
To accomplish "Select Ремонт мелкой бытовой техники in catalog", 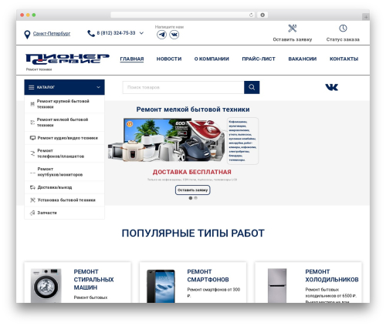I will (64, 123).
